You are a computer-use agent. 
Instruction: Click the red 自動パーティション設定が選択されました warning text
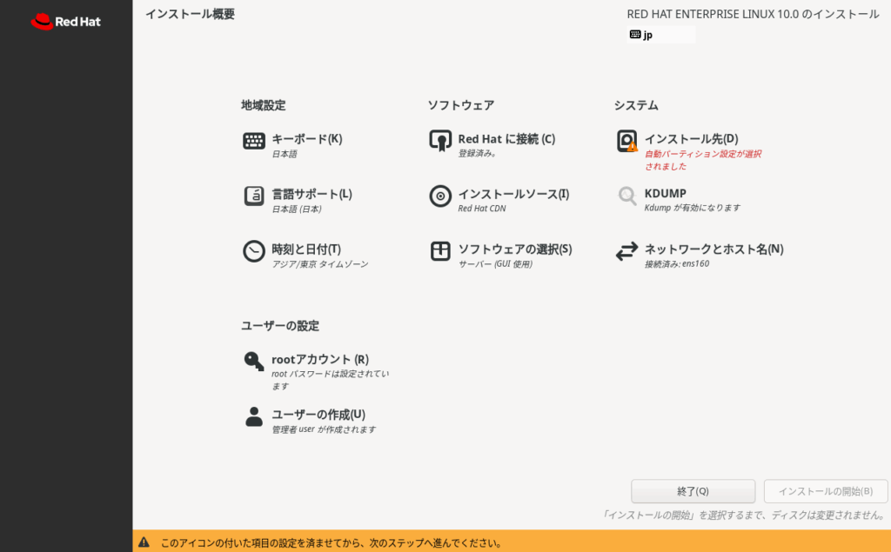click(x=702, y=160)
